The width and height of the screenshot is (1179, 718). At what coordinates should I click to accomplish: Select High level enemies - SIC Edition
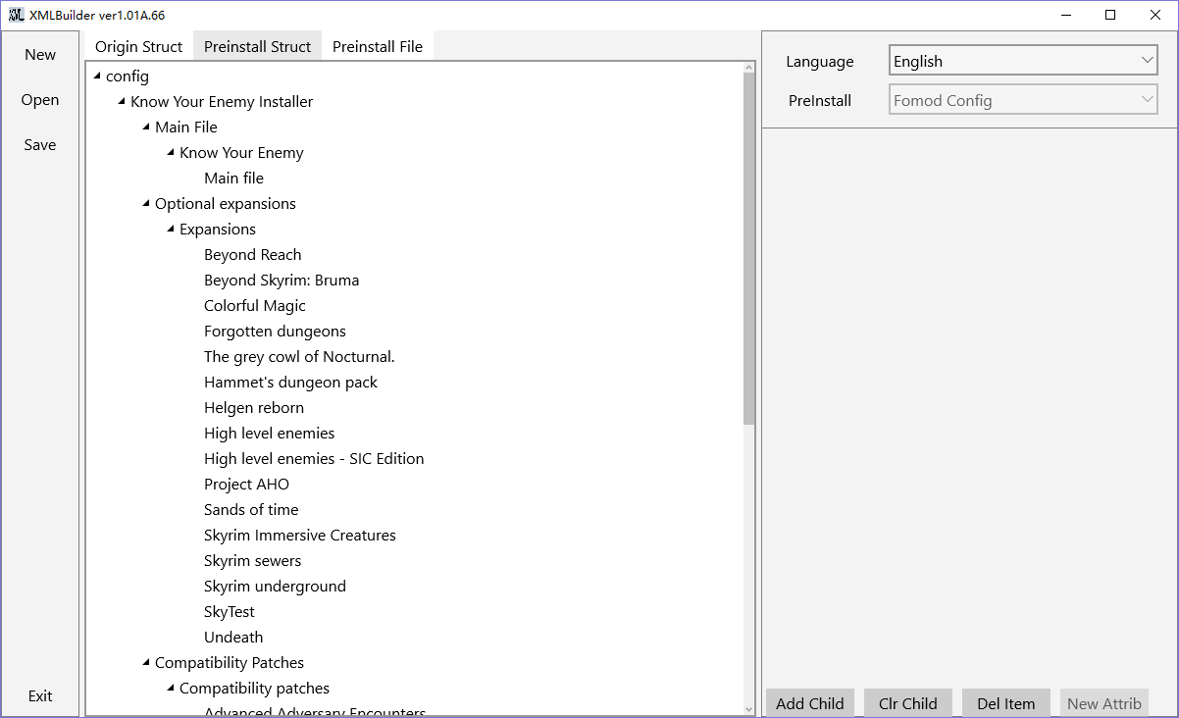(314, 459)
